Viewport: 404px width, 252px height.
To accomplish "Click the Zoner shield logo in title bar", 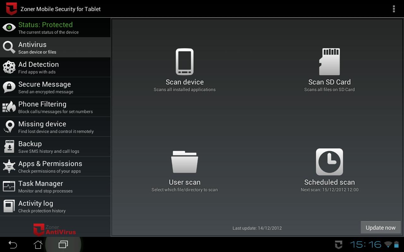I will click(11, 9).
